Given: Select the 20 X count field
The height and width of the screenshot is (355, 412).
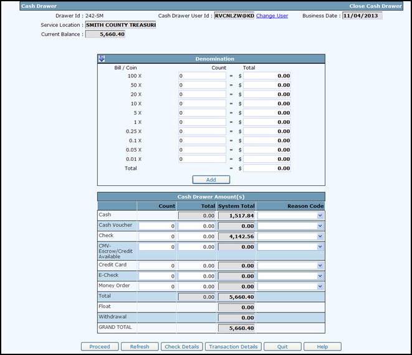Looking at the screenshot, I should pyautogui.click(x=202, y=94).
